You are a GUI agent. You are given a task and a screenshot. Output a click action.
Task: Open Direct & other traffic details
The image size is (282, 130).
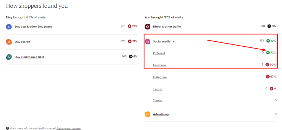click(x=167, y=27)
